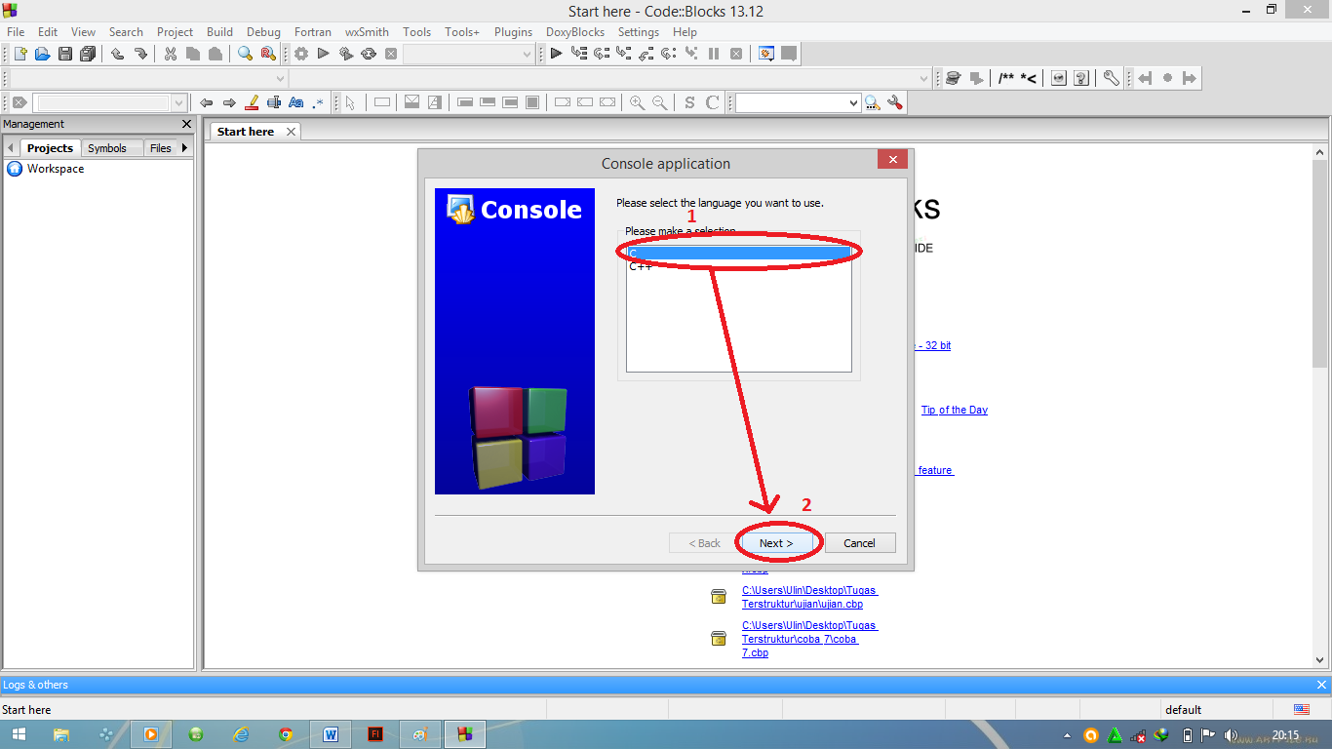Screen dimensions: 1332x749
Task: Click the highlight marker pen icon
Action: point(252,102)
